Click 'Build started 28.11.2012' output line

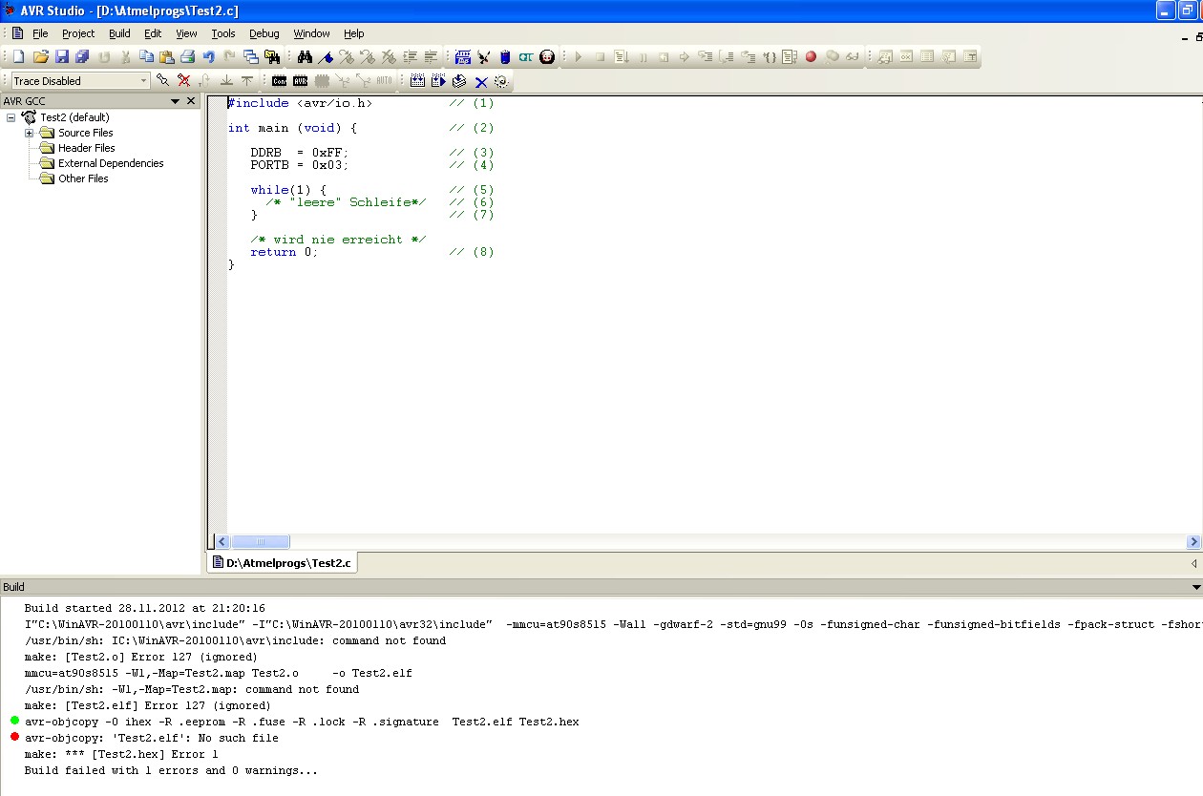(x=144, y=608)
